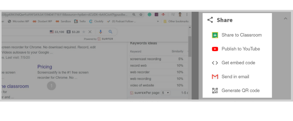
Task: Show hidden bookmarks with the double chevron
Action: pos(158,21)
